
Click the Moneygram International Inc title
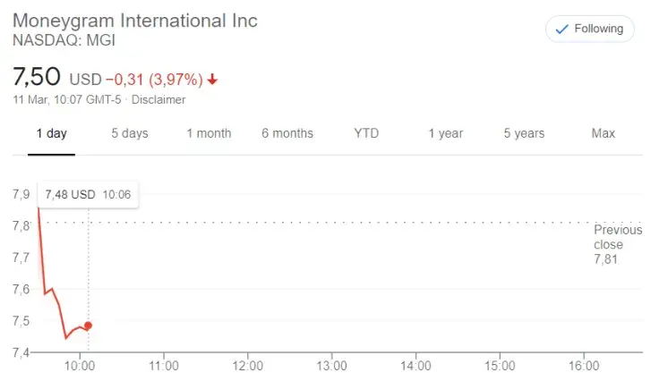pos(134,20)
